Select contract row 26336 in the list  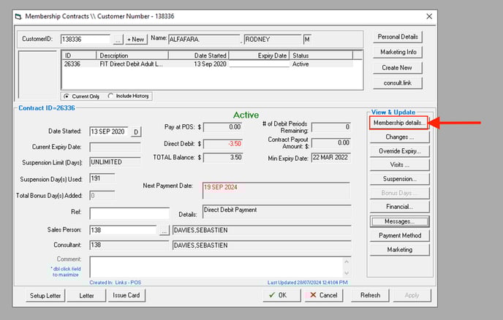(x=208, y=64)
